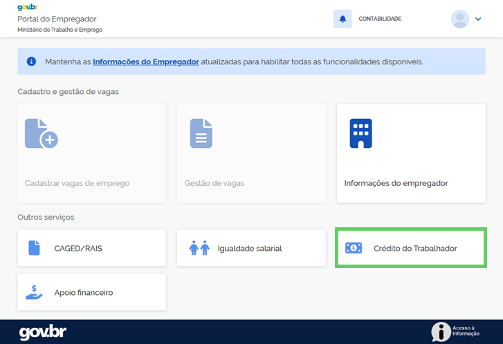
Task: Click the Cadastro e gestão de vagas heading
Action: 68,92
